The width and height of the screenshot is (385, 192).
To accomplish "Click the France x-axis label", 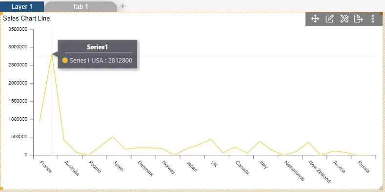I will tap(46, 167).
